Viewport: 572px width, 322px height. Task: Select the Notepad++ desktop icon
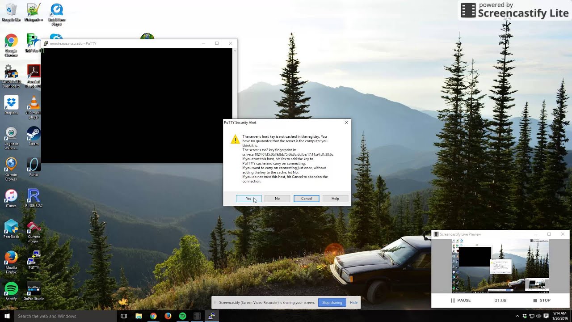point(34,13)
